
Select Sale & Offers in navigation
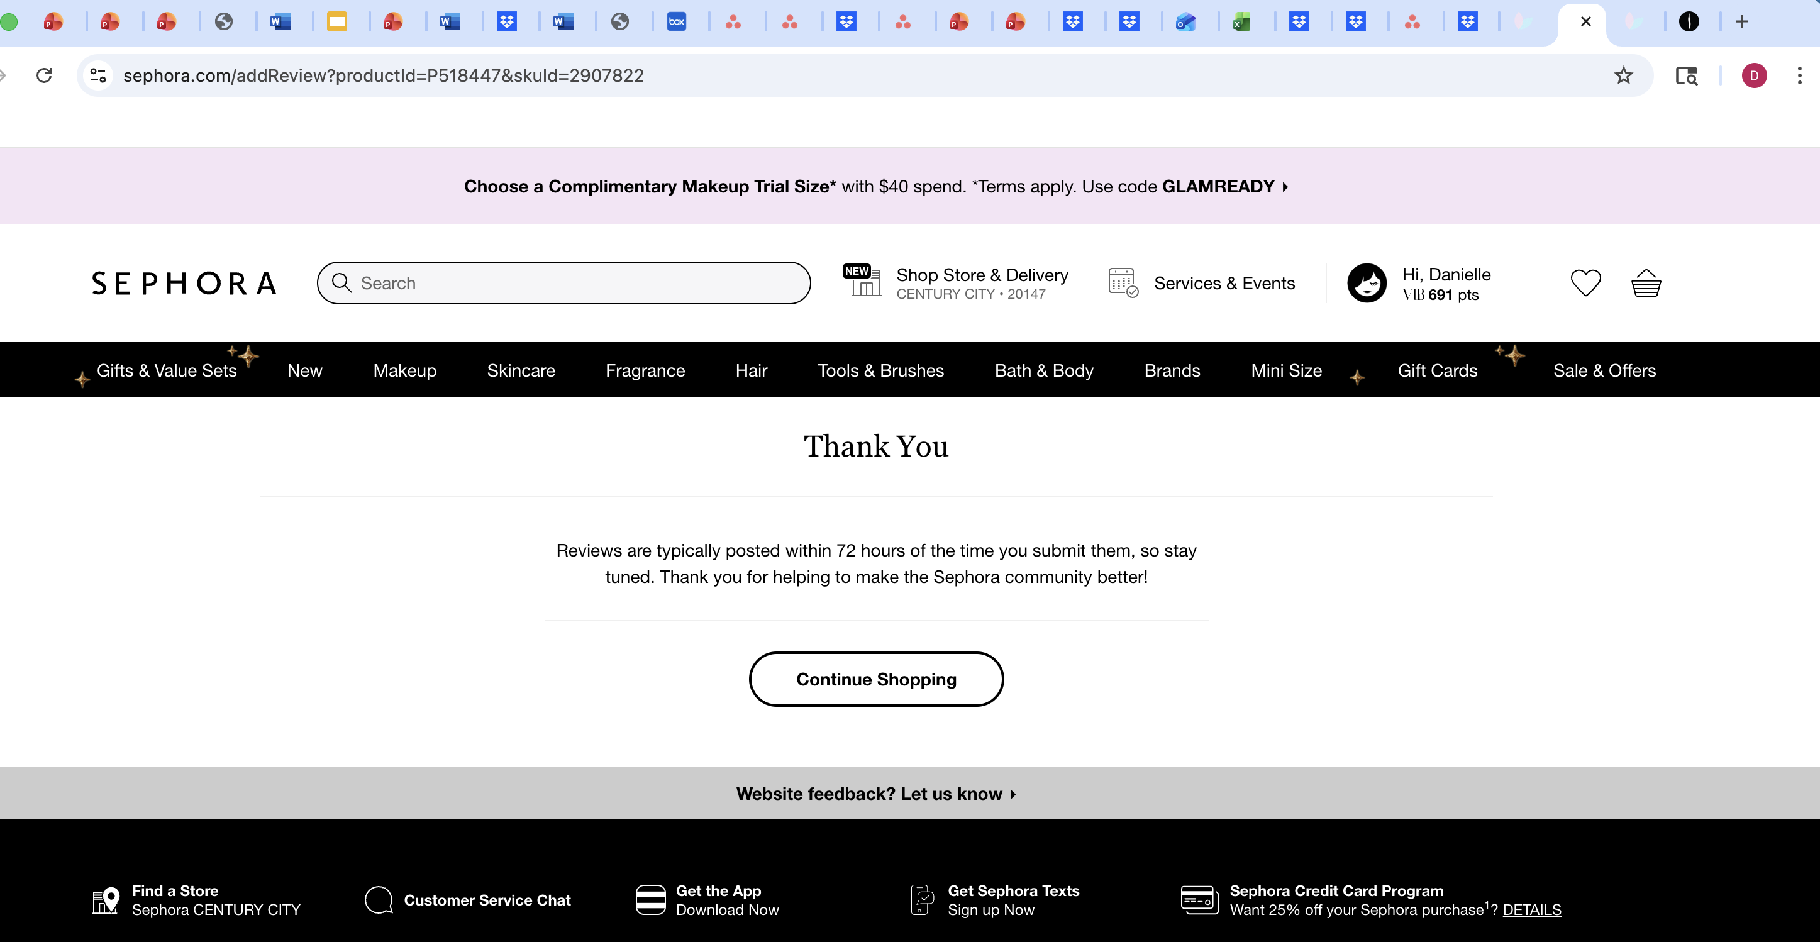pos(1604,370)
